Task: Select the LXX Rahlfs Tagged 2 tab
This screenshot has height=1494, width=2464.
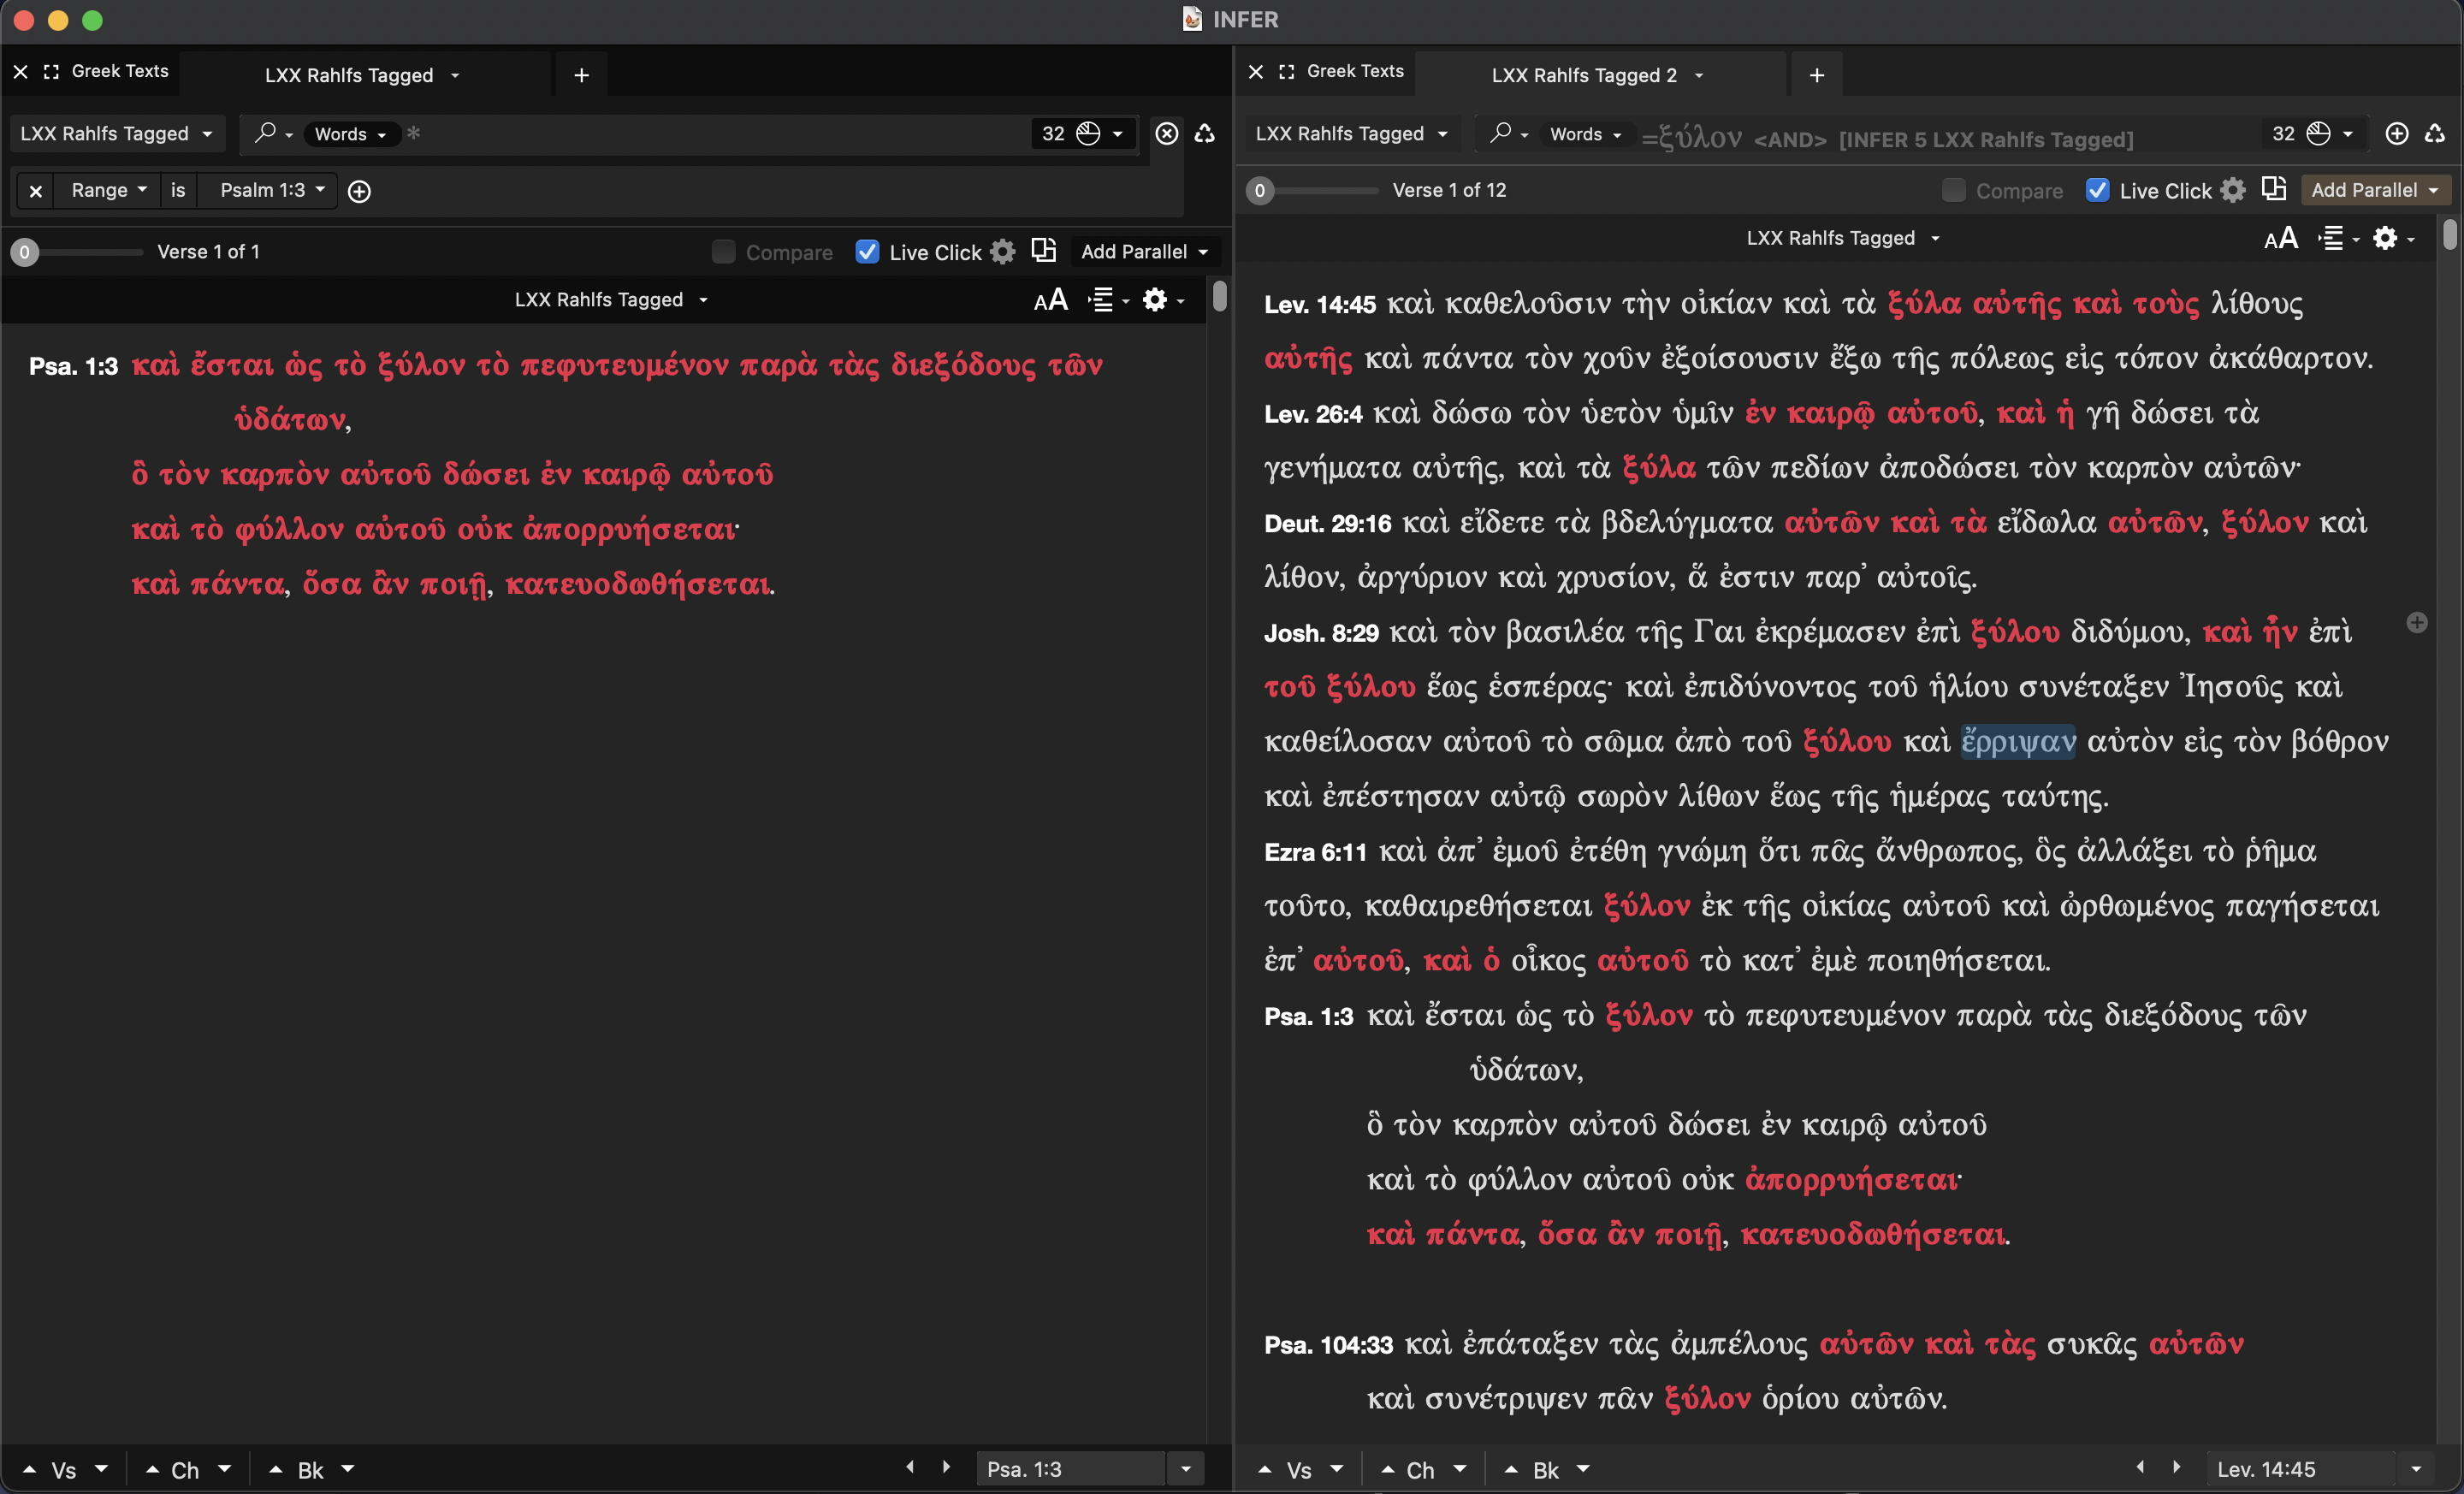Action: point(1583,75)
